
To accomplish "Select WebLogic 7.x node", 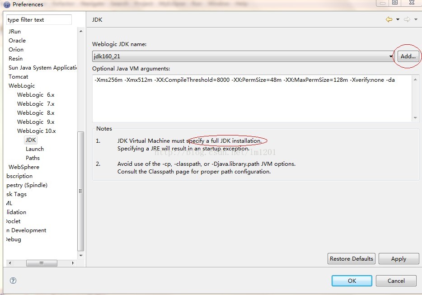I will click(36, 103).
